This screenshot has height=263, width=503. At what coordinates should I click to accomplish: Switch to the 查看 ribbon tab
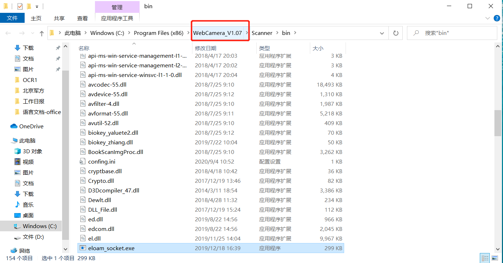[82, 18]
